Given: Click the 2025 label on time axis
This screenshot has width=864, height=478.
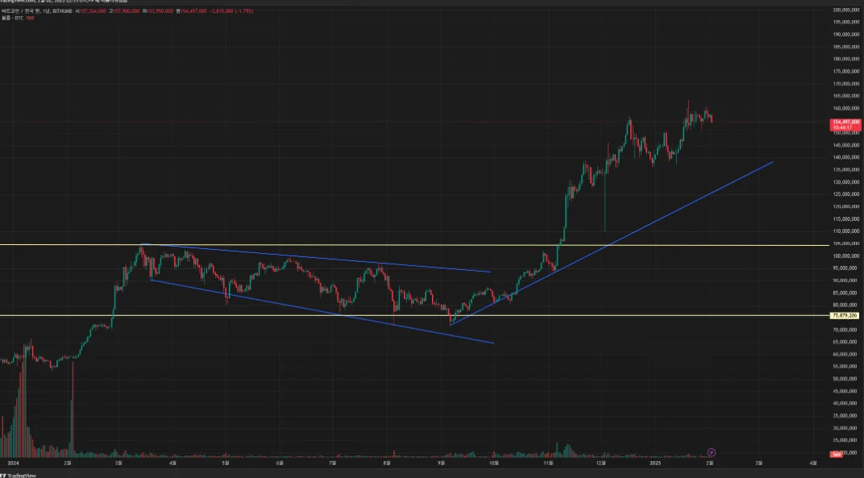Looking at the screenshot, I should [x=655, y=463].
